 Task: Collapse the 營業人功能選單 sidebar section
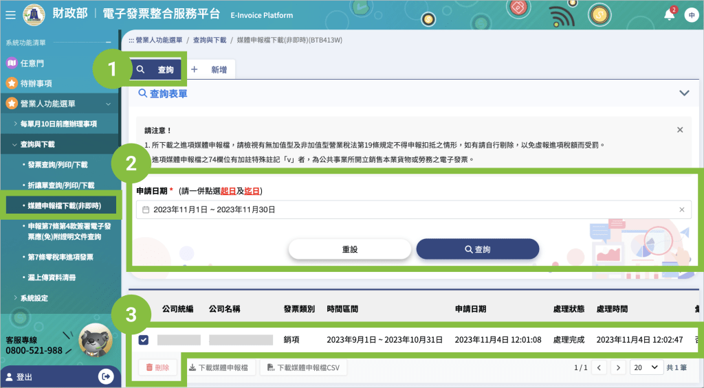(x=108, y=104)
